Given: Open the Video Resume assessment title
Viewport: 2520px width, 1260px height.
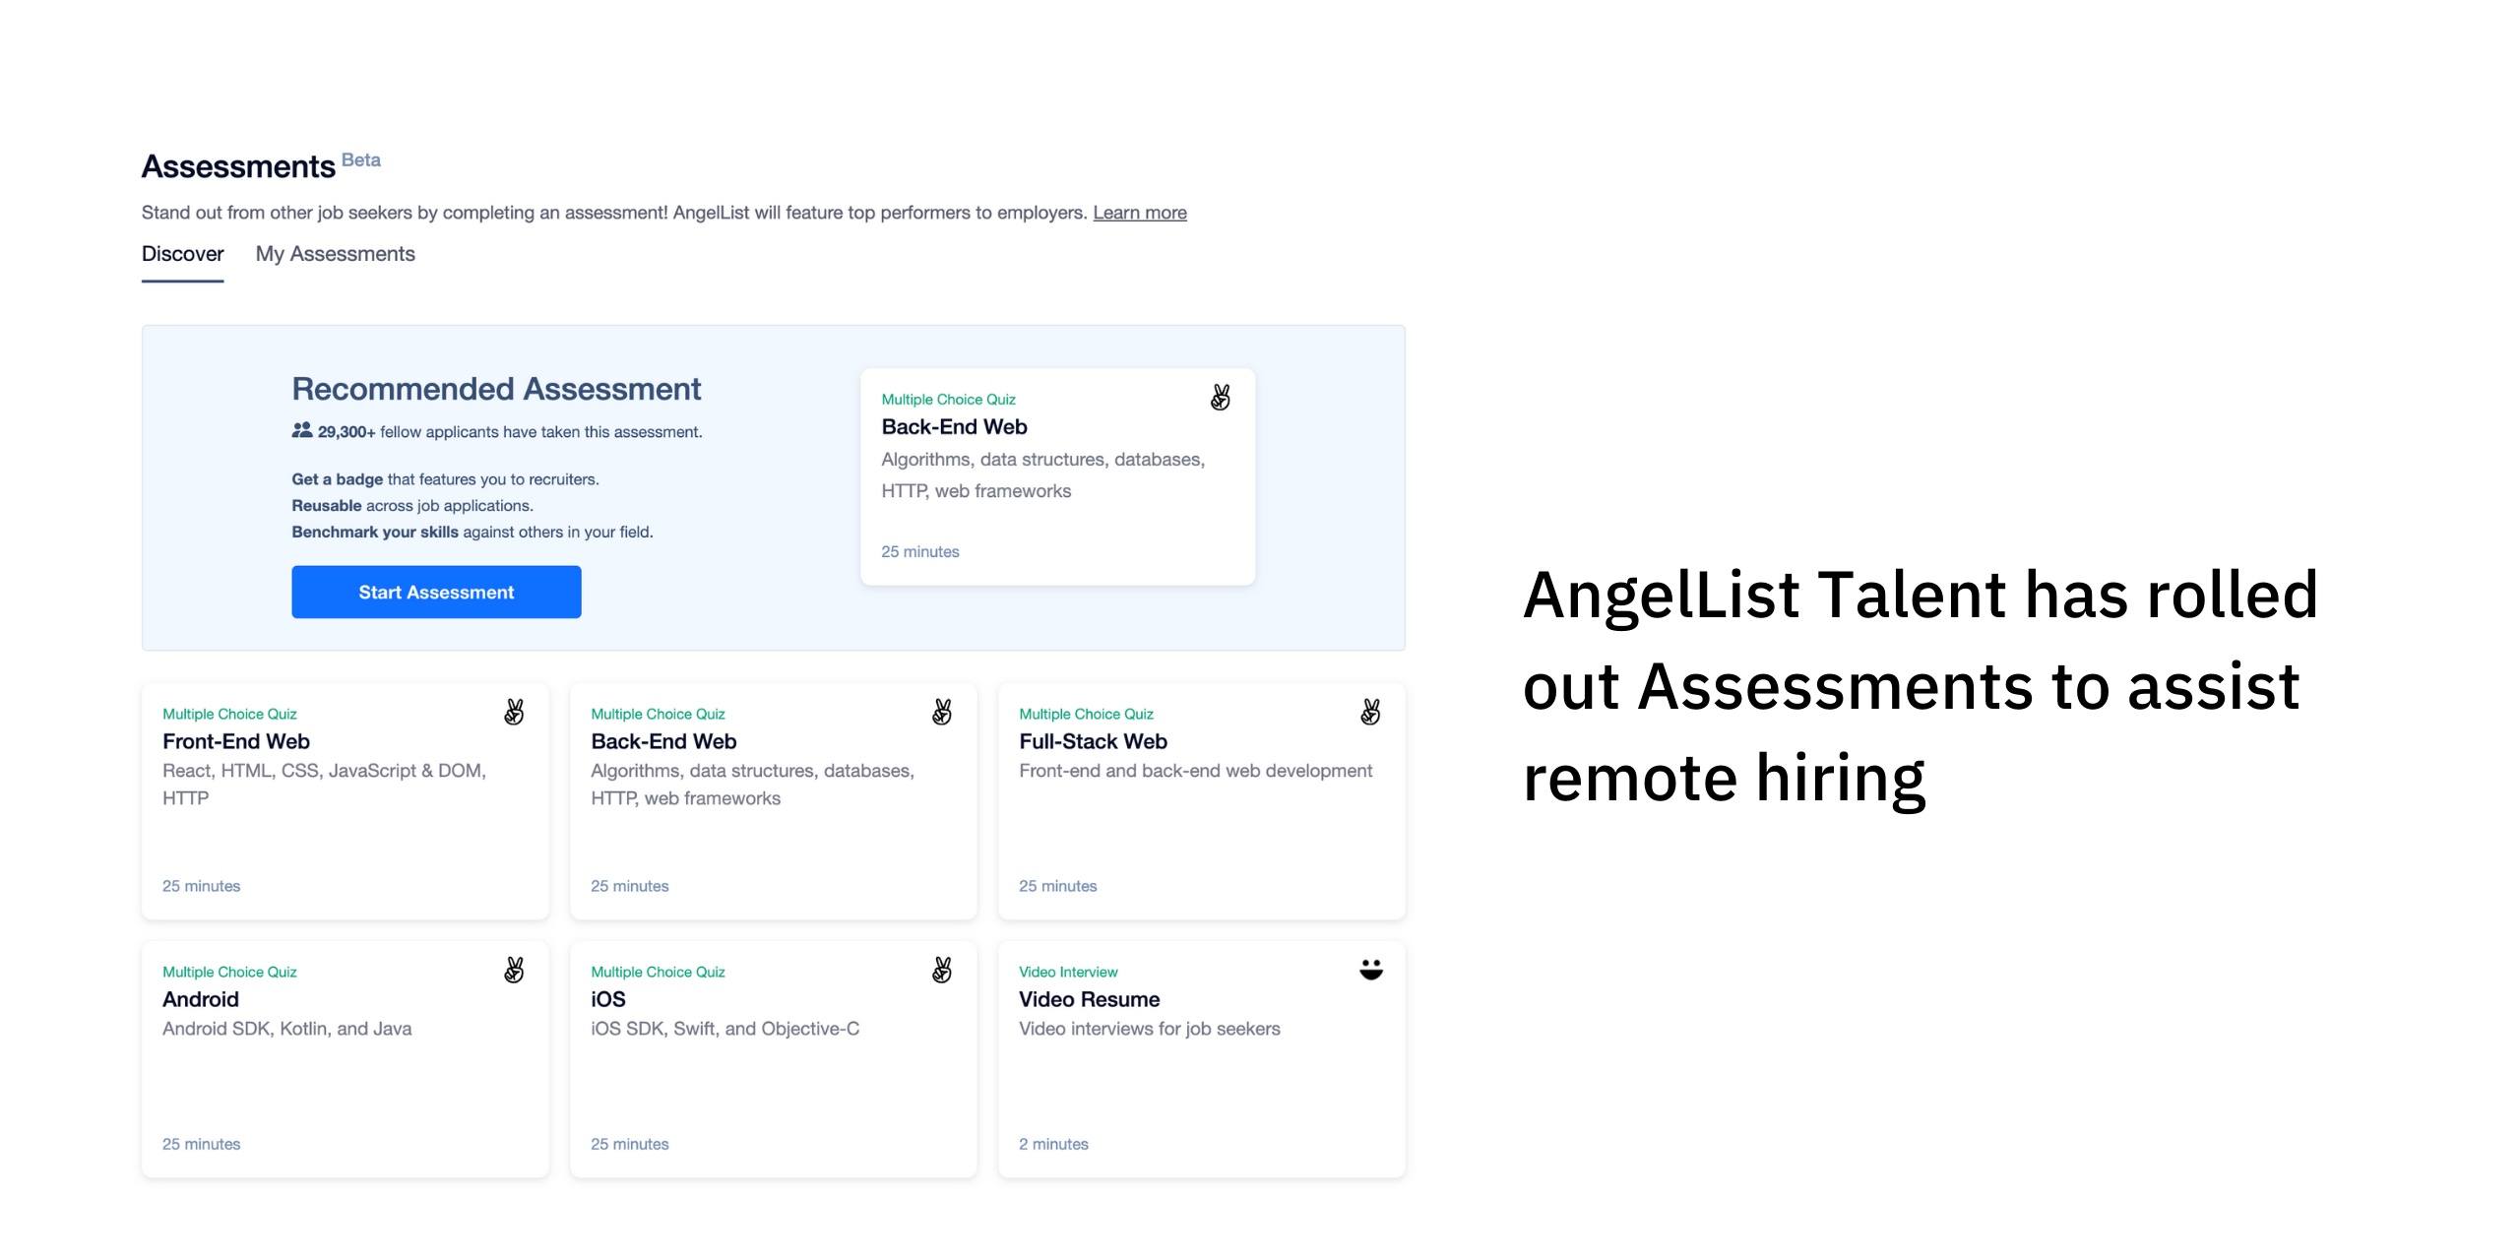Looking at the screenshot, I should point(1089,999).
